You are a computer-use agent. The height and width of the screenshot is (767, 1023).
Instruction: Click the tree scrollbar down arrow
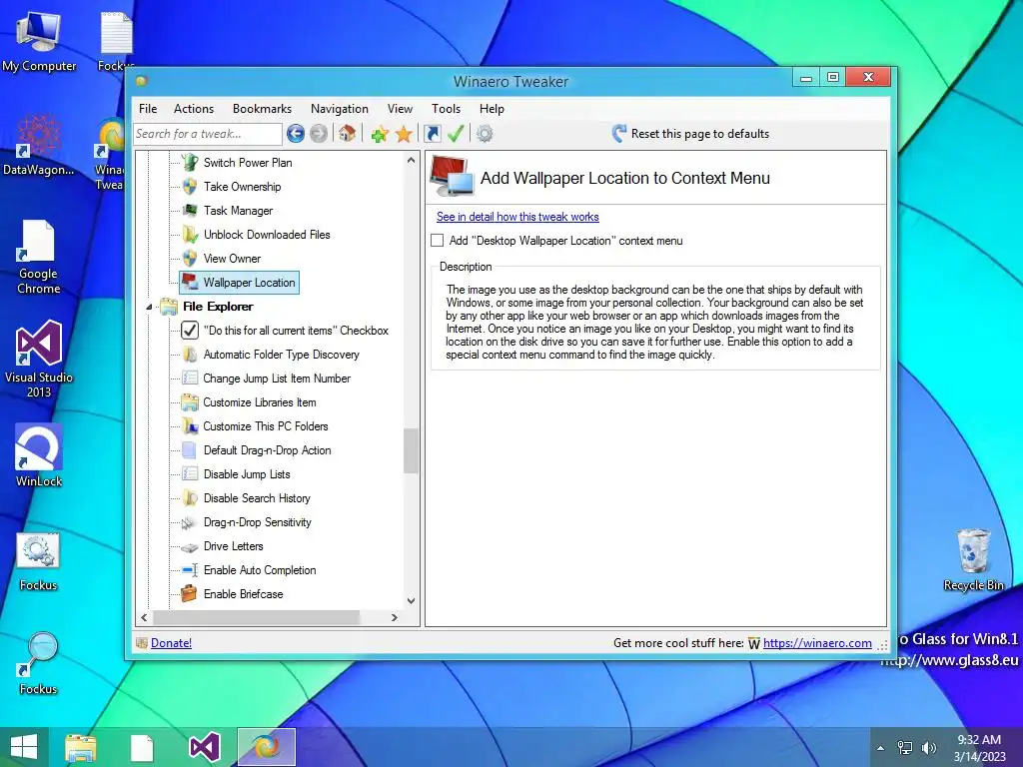[411, 600]
